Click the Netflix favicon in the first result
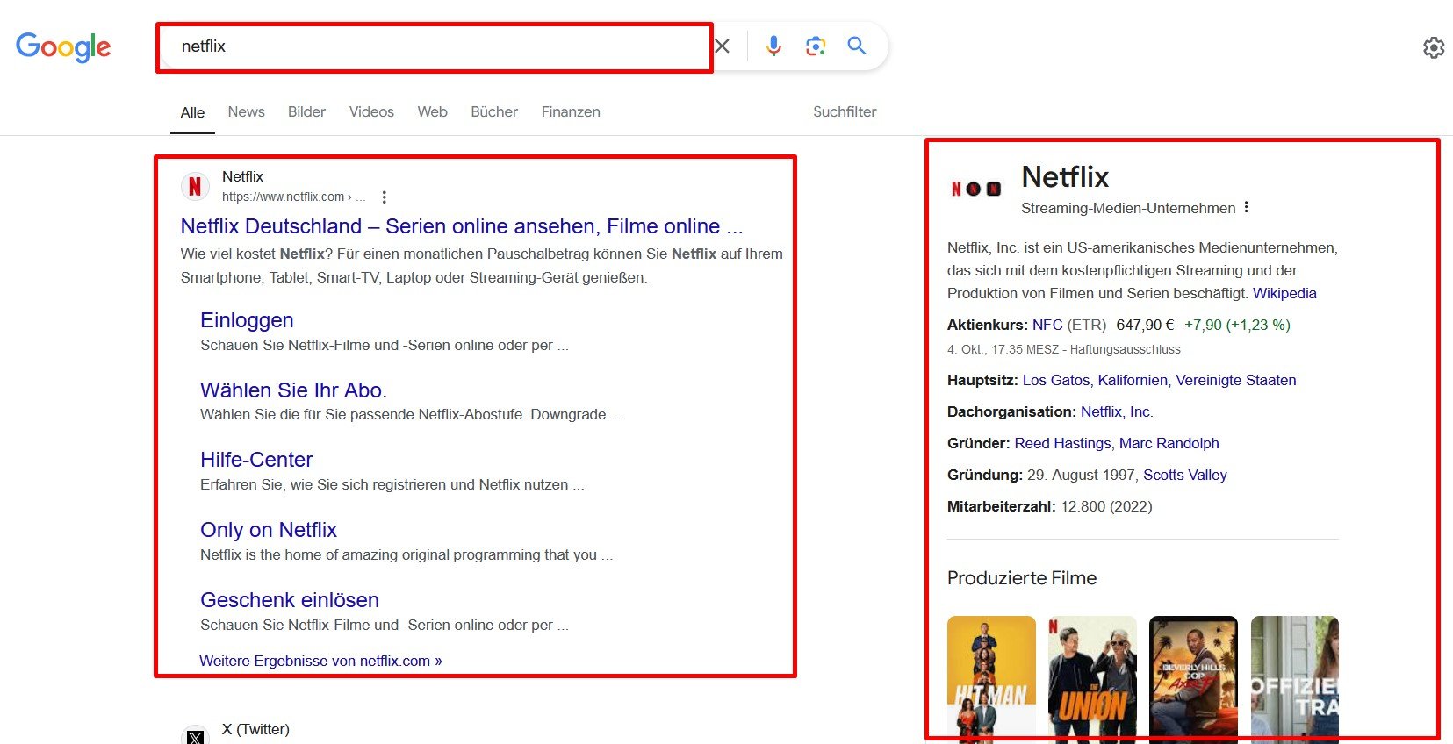This screenshot has width=1453, height=744. click(195, 186)
